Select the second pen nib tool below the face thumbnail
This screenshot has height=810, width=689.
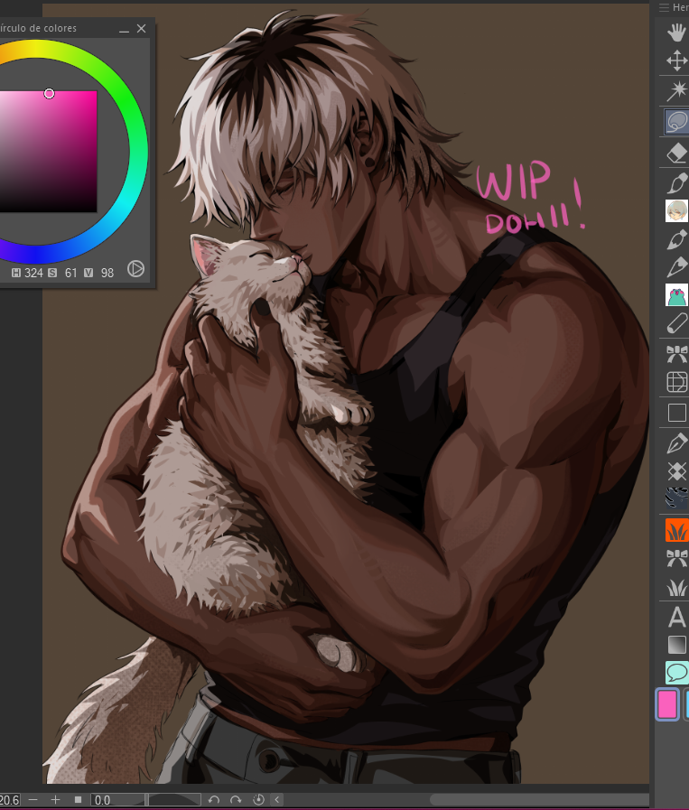click(676, 239)
